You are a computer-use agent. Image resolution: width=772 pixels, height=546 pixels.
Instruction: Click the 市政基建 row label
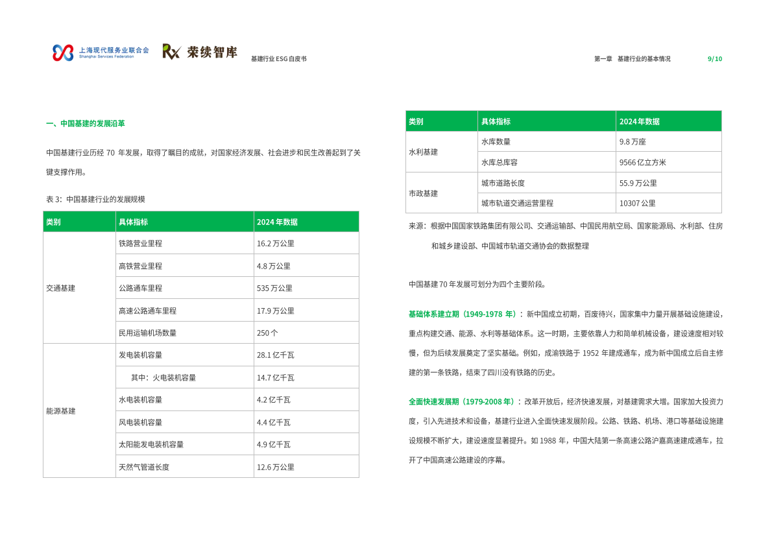[x=424, y=193]
